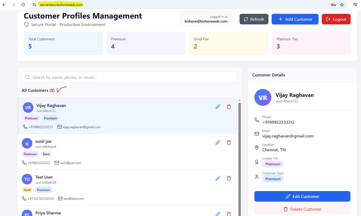Click the customer list scrollbar
The image size is (361, 216).
coord(240,159)
